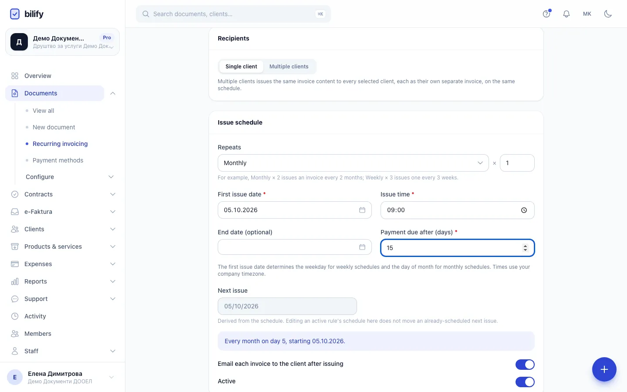This screenshot has height=392, width=627.
Task: Collapse the Documents section chevron
Action: pos(113,93)
